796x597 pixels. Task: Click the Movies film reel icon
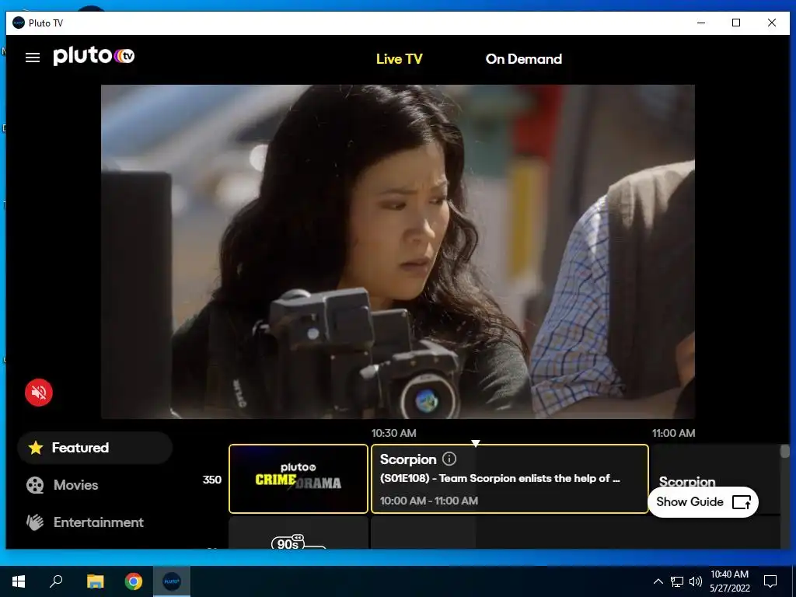tap(35, 485)
